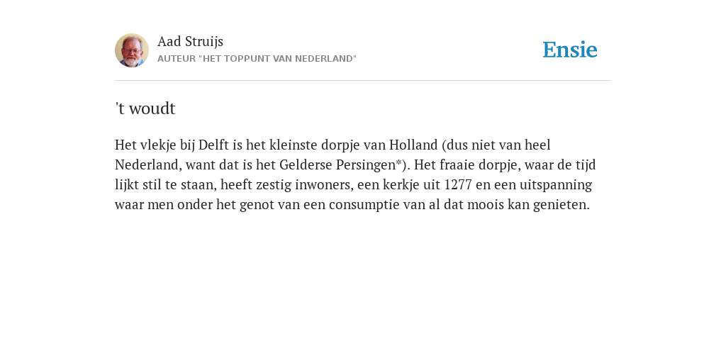Image resolution: width=726 pixels, height=363 pixels.
Task: Click the word kerkje in the paragraph
Action: point(401,185)
